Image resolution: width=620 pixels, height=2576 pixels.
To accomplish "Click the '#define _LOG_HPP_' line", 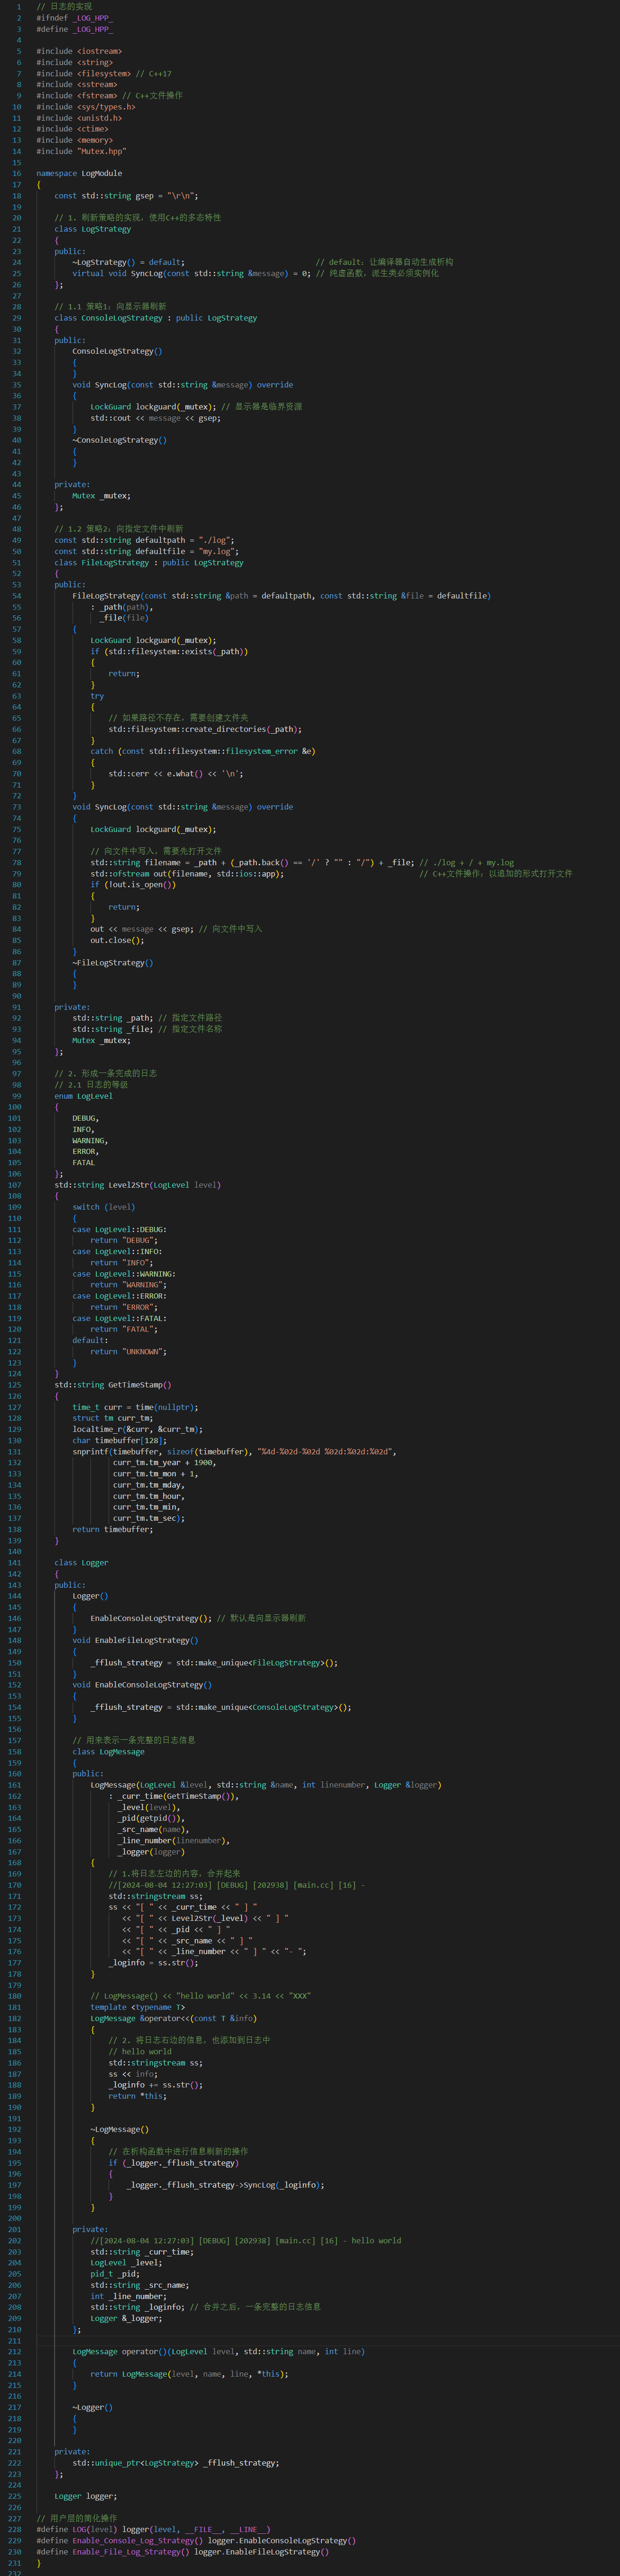I will point(75,29).
